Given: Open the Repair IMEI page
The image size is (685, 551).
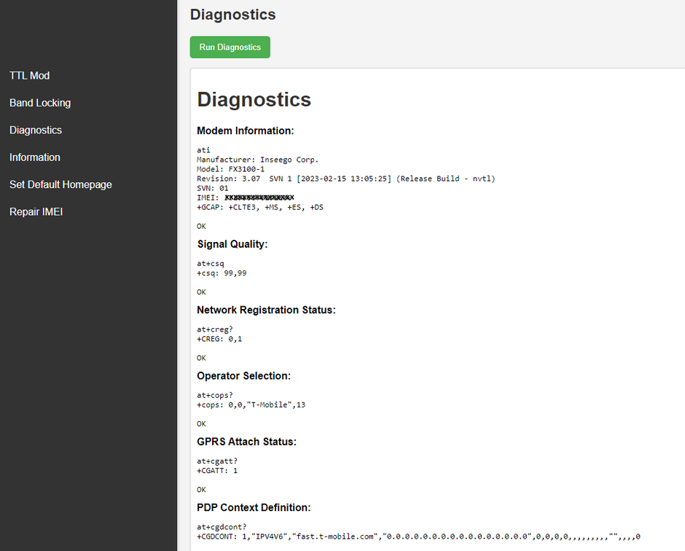Looking at the screenshot, I should click(x=36, y=212).
